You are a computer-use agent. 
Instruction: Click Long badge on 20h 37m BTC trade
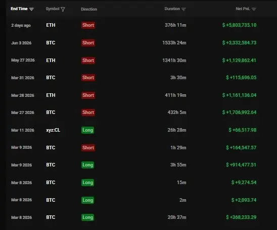[87, 217]
